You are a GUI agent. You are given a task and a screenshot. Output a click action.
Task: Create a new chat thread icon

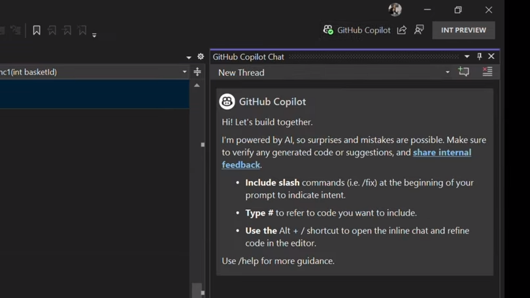click(463, 71)
